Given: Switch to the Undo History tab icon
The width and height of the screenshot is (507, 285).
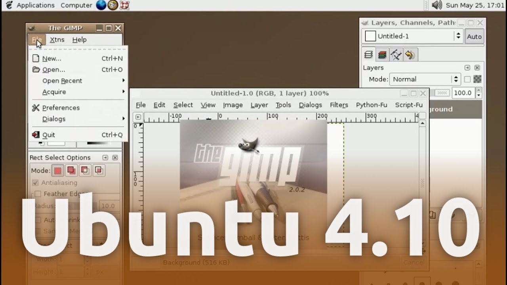Looking at the screenshot, I should pos(410,55).
